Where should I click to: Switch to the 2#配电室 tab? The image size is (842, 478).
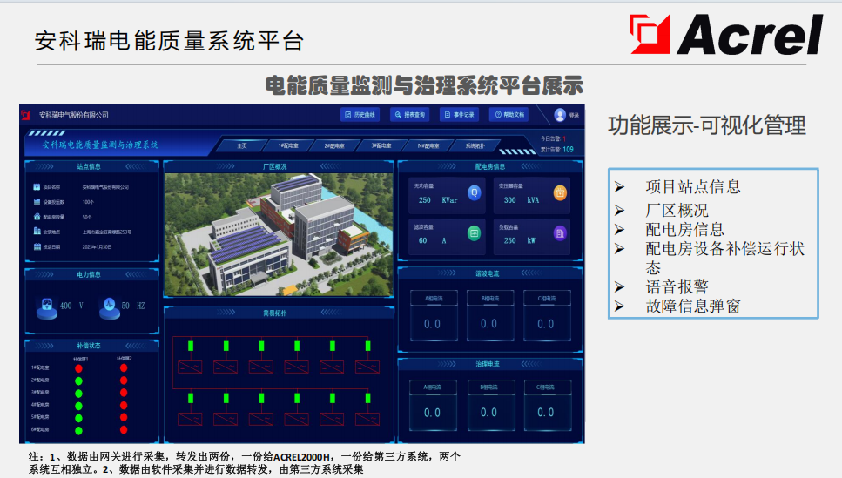[x=334, y=145]
